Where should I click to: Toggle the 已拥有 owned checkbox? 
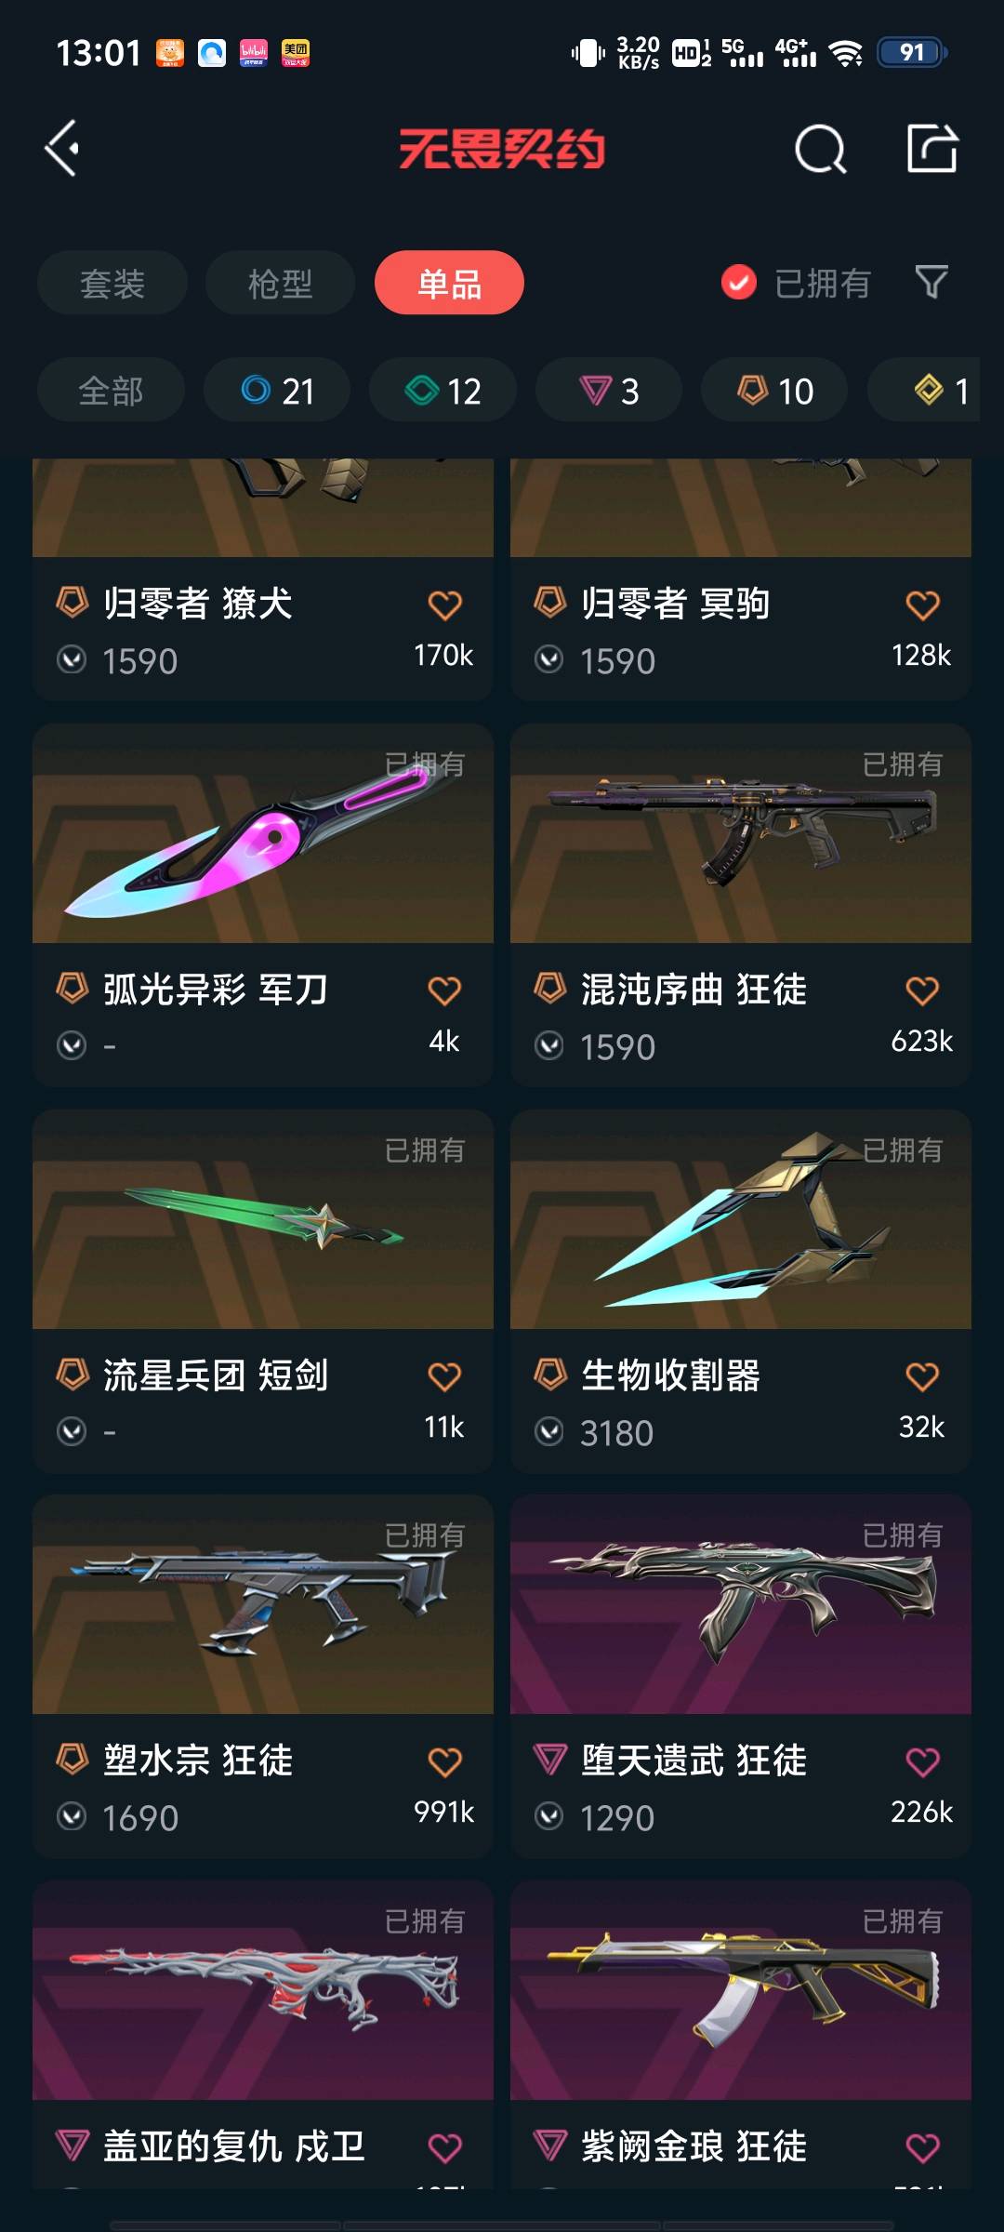tap(739, 283)
